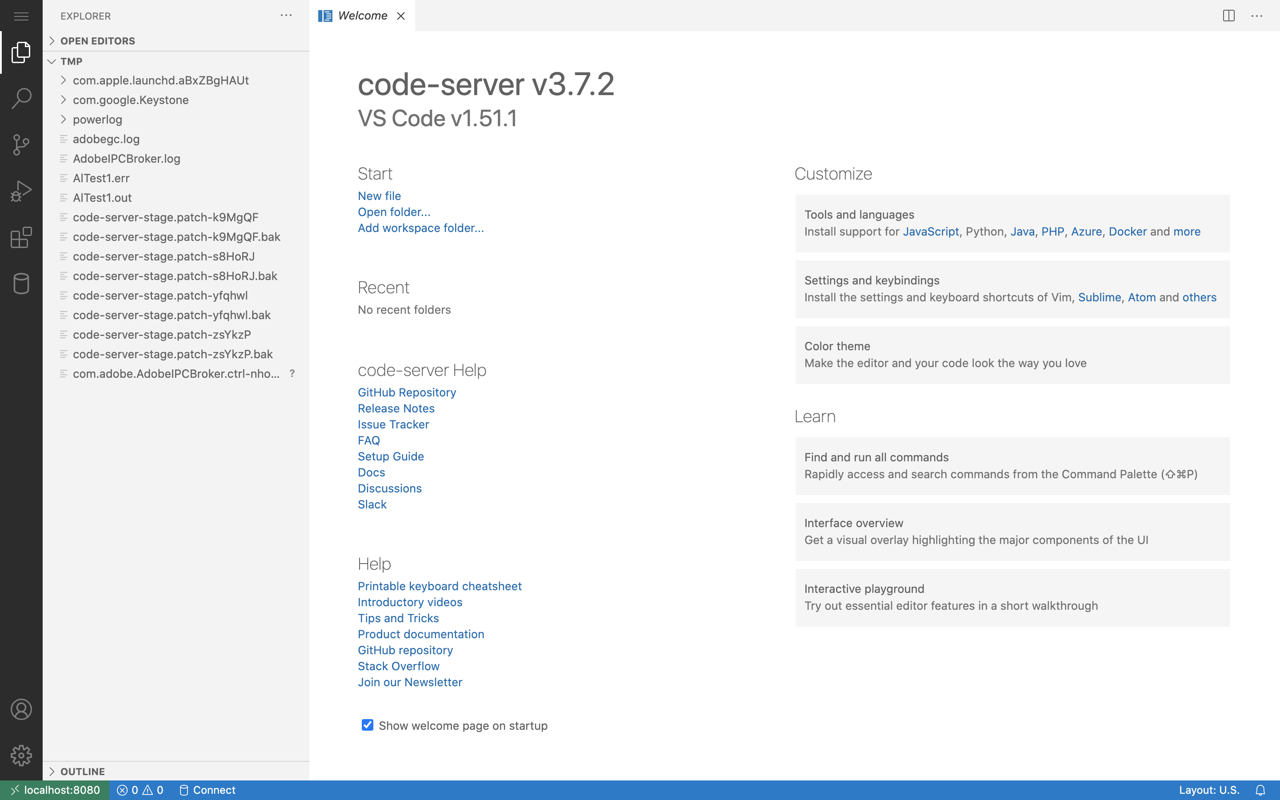Open the FAQ link

point(368,440)
